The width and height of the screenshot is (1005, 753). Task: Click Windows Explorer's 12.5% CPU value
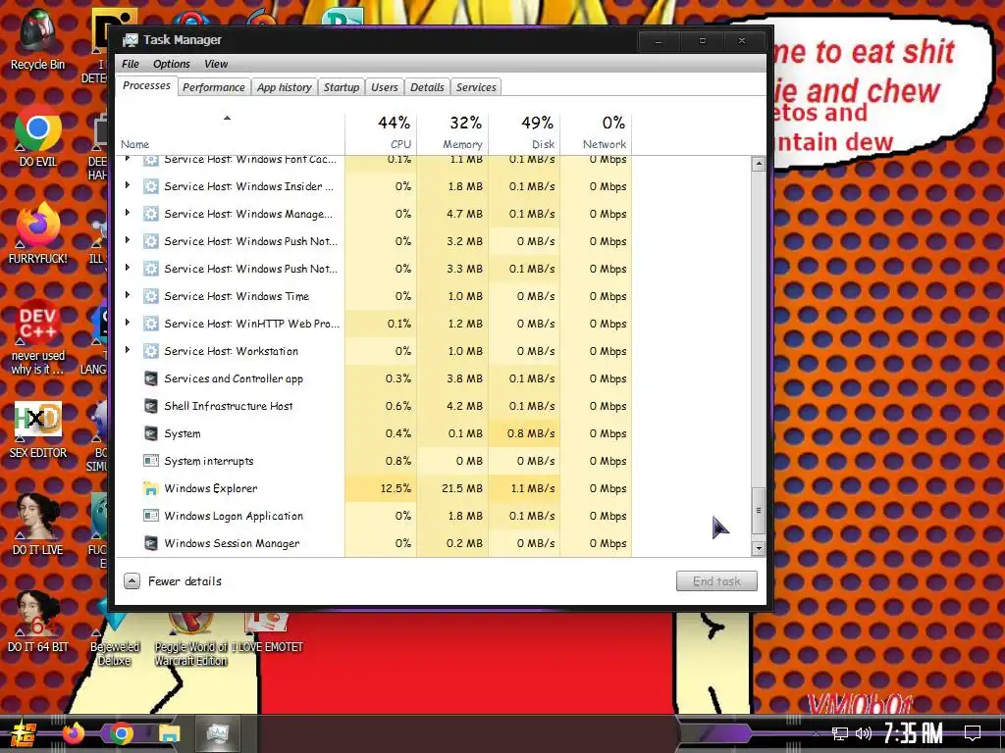[x=396, y=488]
